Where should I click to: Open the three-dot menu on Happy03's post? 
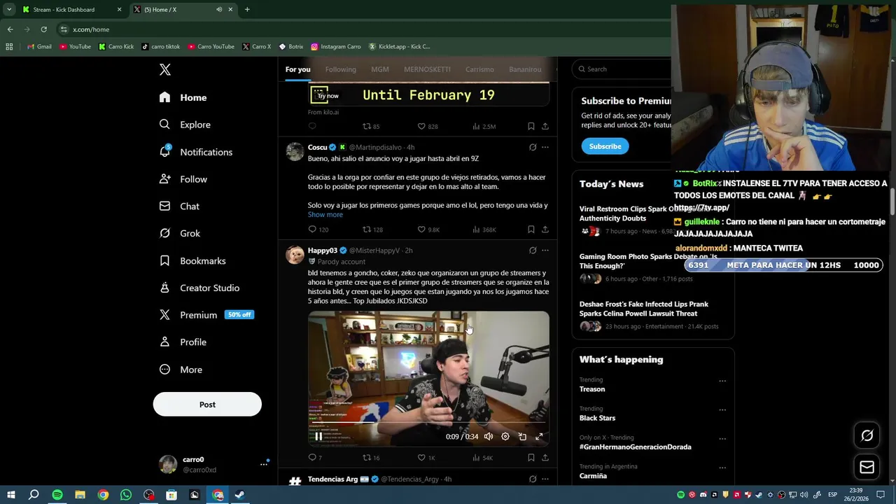[545, 250]
